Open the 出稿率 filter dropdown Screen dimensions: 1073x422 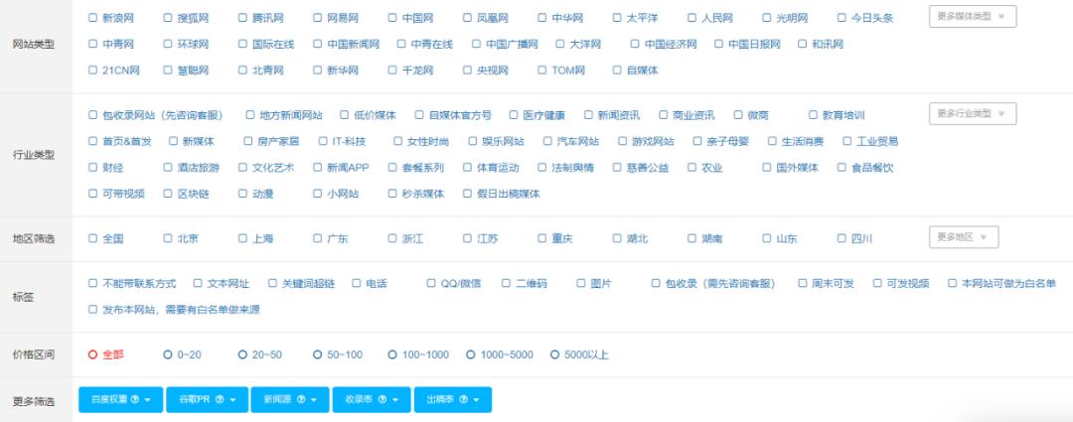[x=452, y=399]
